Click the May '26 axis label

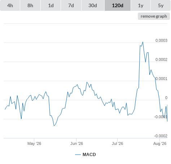click(34, 143)
